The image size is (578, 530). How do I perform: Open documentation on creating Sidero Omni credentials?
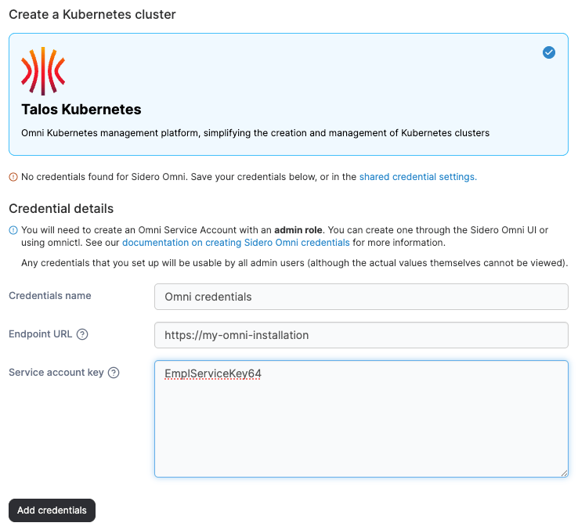pyautogui.click(x=236, y=243)
